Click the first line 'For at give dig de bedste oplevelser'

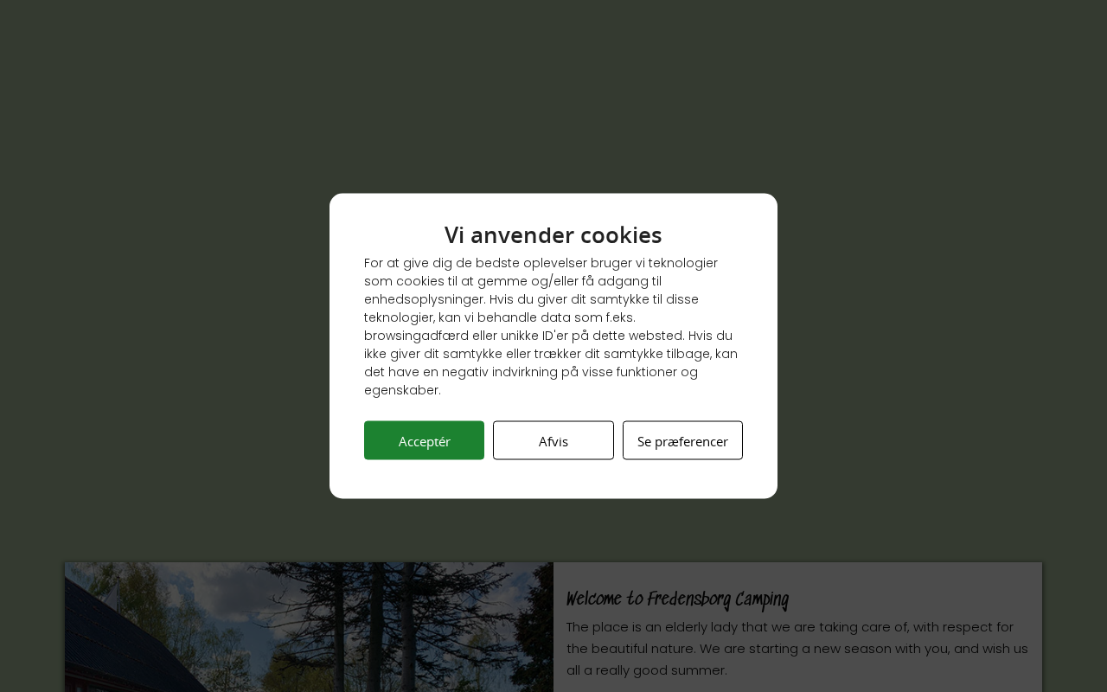pyautogui.click(x=541, y=263)
